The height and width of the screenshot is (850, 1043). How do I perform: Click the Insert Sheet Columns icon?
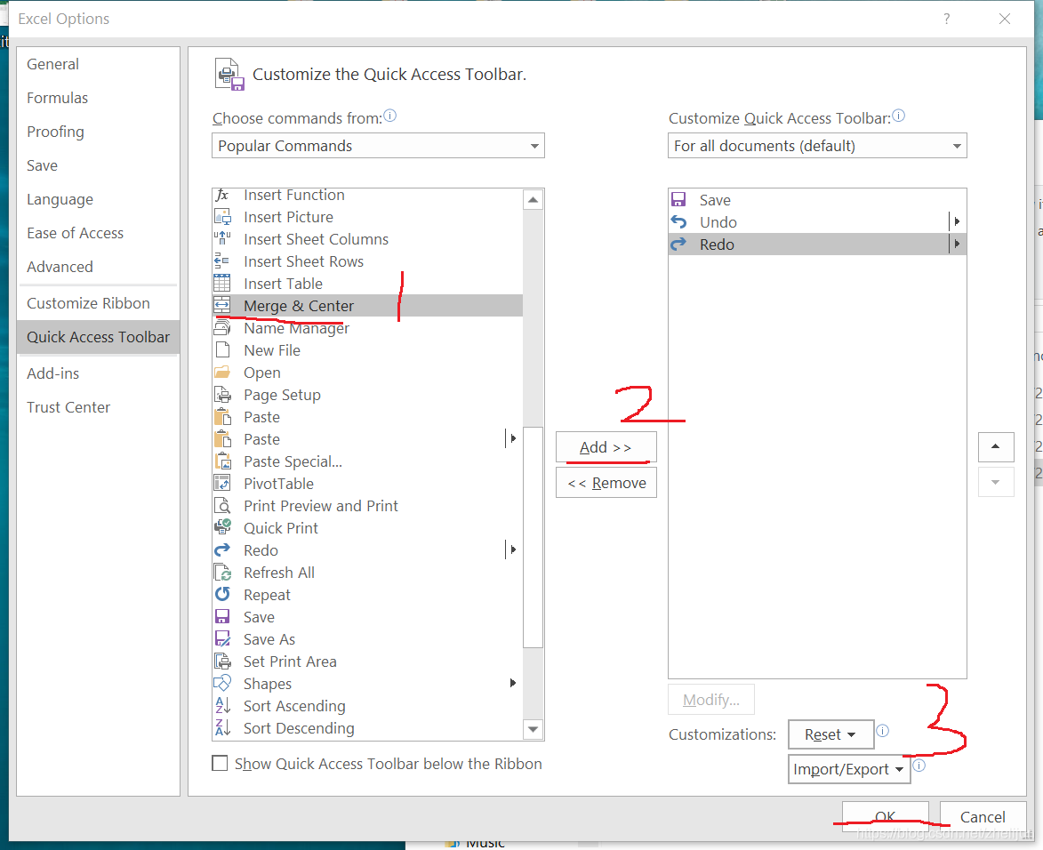click(222, 239)
